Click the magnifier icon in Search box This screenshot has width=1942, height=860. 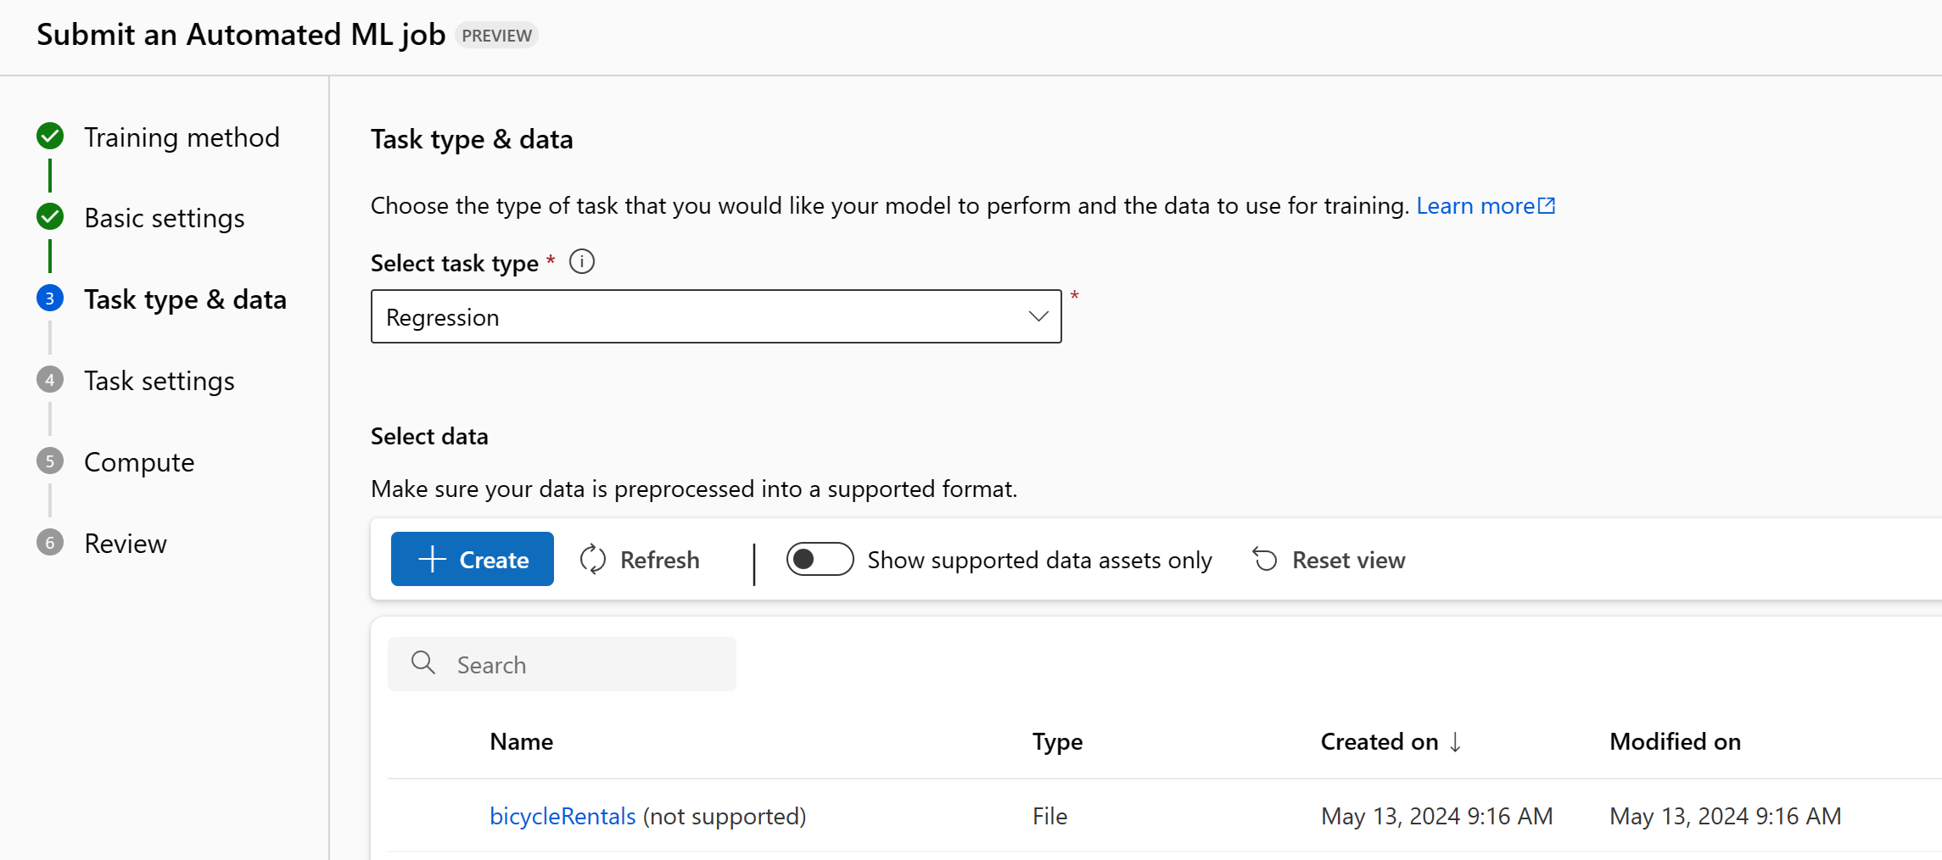[423, 663]
